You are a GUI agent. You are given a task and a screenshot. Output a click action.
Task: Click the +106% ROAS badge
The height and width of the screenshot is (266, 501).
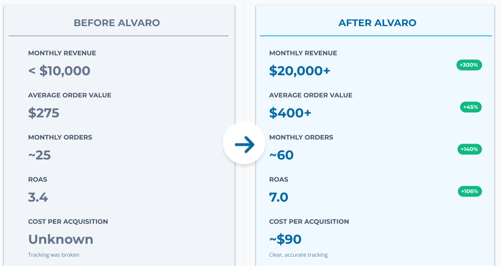click(469, 191)
